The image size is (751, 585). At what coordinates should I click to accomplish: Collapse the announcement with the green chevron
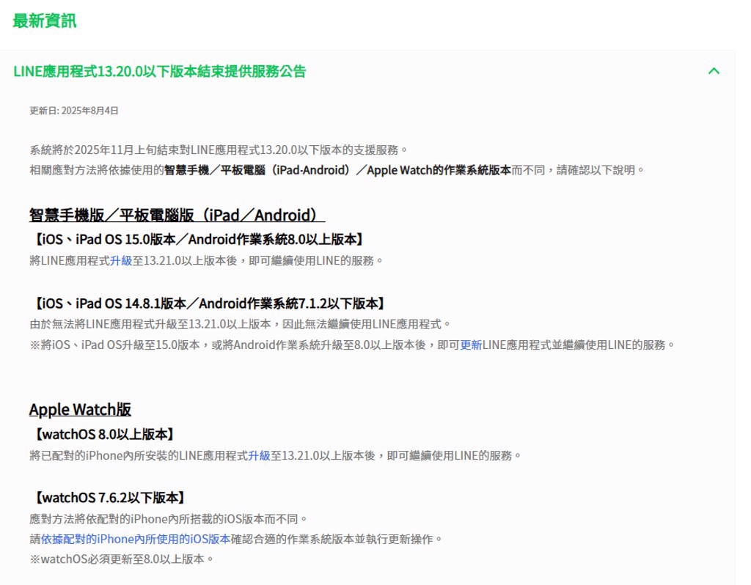(714, 71)
